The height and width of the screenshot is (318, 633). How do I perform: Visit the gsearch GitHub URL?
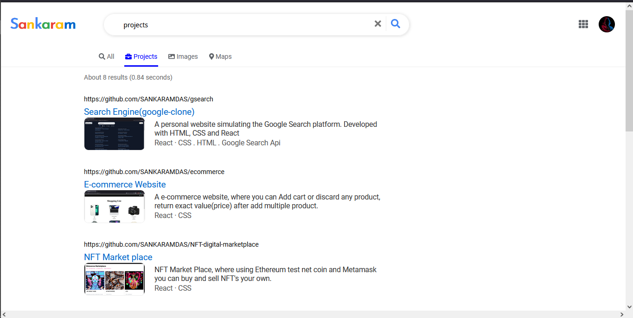pyautogui.click(x=148, y=99)
